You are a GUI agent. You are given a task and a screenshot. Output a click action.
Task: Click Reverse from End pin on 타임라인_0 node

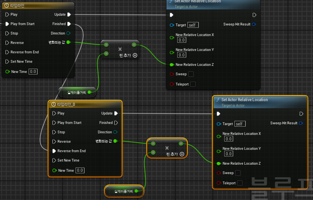pos(54,151)
